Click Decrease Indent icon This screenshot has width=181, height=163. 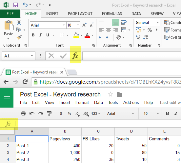pos(101,37)
